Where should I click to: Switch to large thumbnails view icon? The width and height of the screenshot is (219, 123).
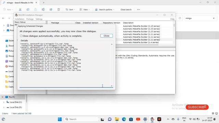217,113
